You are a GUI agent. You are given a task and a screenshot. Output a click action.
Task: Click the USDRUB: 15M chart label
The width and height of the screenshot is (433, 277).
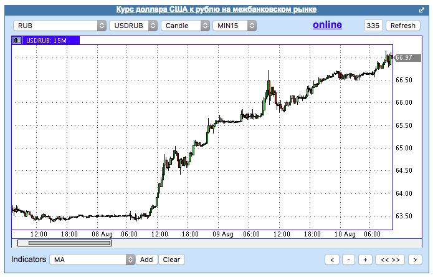pos(46,41)
